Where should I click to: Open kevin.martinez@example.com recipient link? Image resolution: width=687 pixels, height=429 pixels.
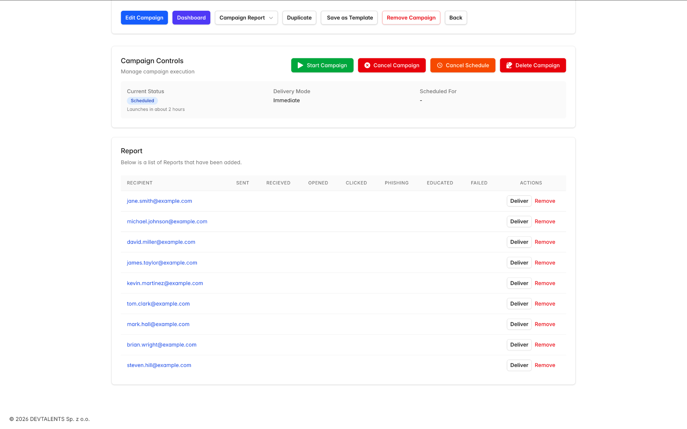click(x=165, y=283)
